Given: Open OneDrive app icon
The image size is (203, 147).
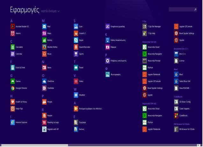Looking at the screenshot, I should [x=44, y=81].
